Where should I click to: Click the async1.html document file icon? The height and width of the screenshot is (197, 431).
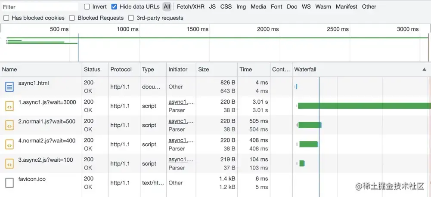[9, 87]
